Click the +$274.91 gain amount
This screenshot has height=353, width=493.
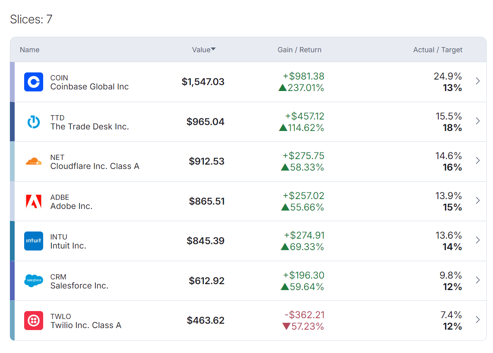(304, 235)
